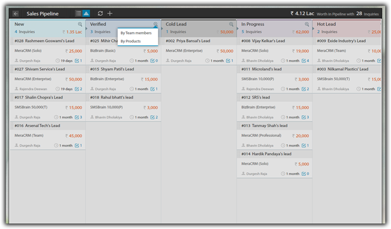Click magnifier icon in New column header
This screenshot has width=391, height=229.
click(80, 24)
